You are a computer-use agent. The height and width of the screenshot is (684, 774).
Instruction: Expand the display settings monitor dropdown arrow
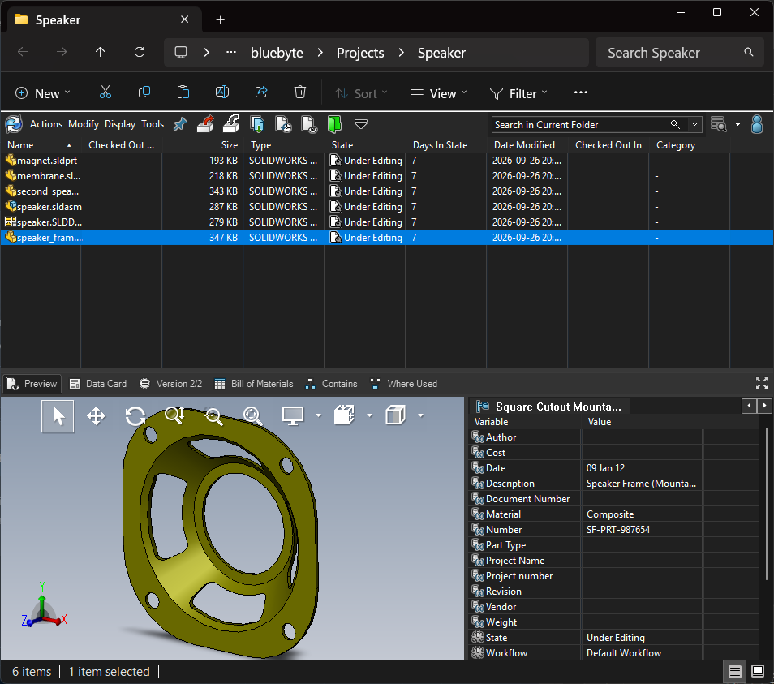[x=318, y=415]
